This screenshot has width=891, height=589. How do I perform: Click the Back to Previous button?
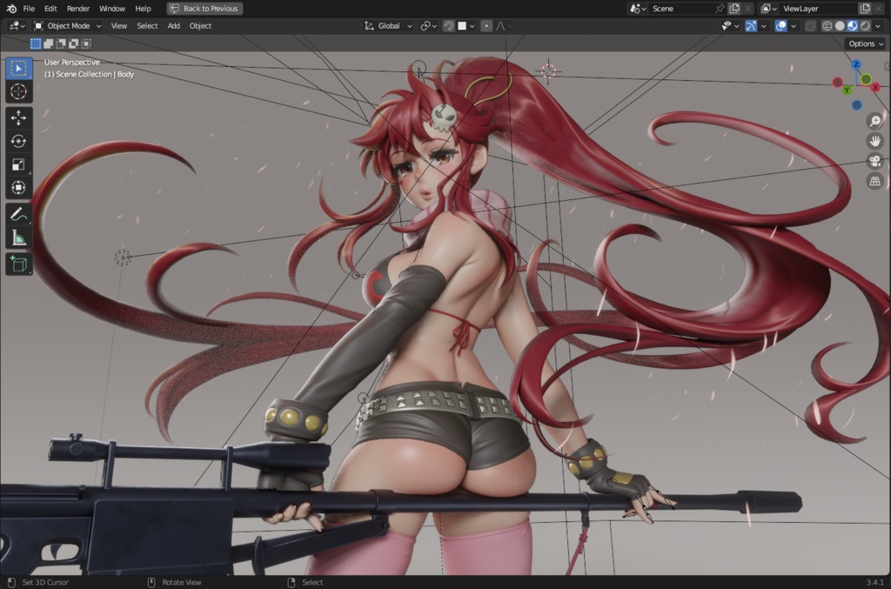pyautogui.click(x=204, y=8)
